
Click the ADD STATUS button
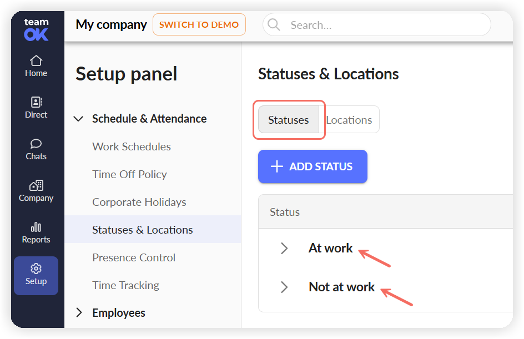coord(313,166)
